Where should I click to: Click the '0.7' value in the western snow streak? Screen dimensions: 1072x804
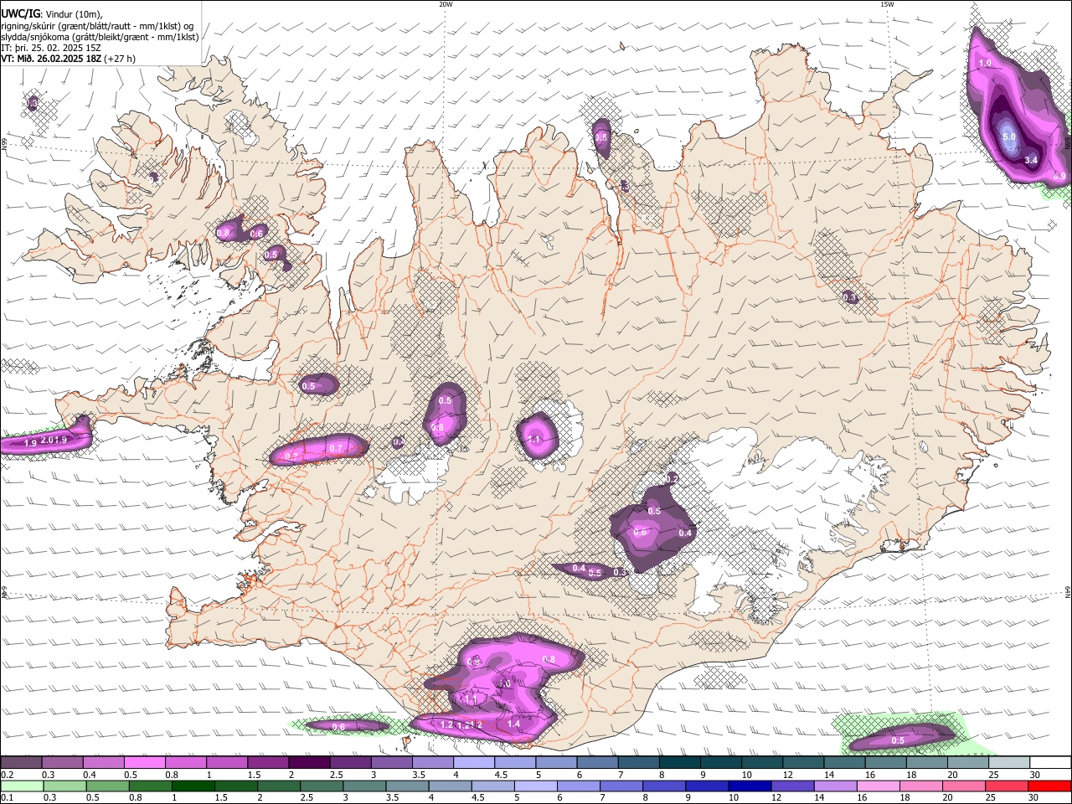pos(336,448)
